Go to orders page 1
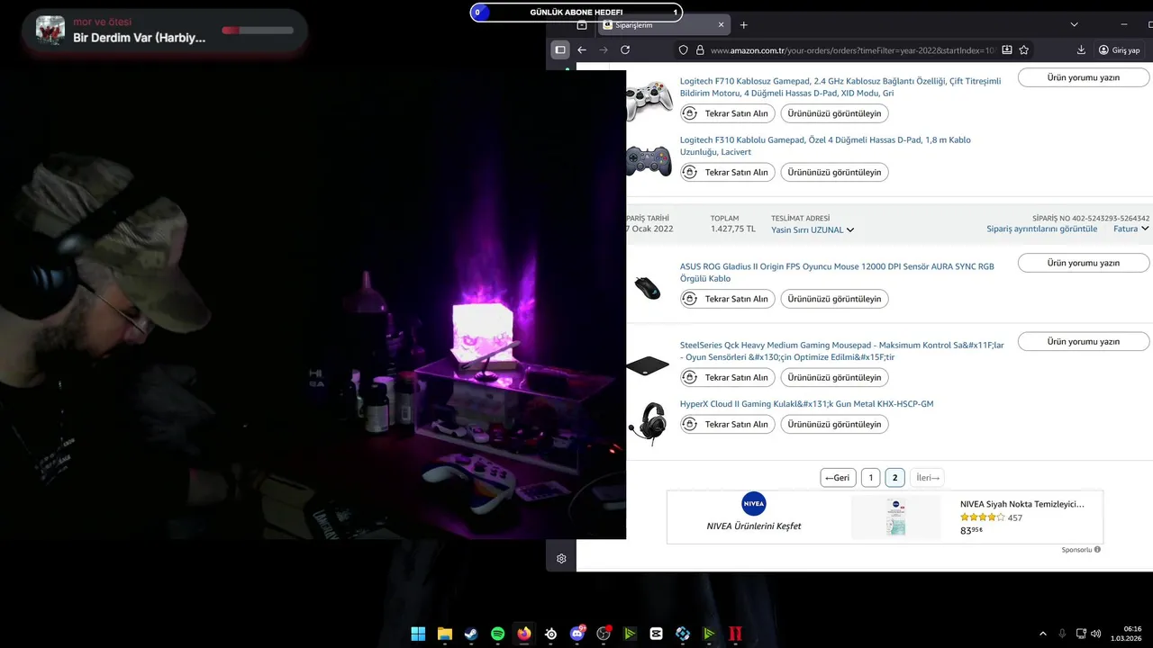The height and width of the screenshot is (648, 1153). 870,478
